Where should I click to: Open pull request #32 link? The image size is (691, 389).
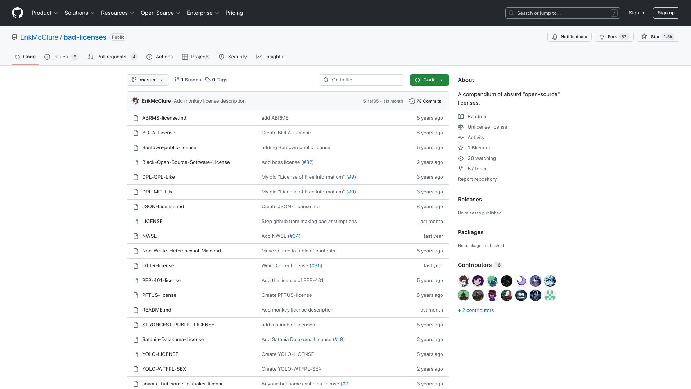[308, 162]
